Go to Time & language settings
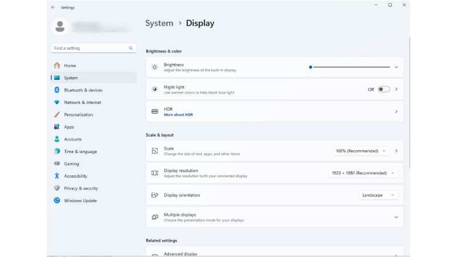The width and height of the screenshot is (457, 257). [x=80, y=151]
